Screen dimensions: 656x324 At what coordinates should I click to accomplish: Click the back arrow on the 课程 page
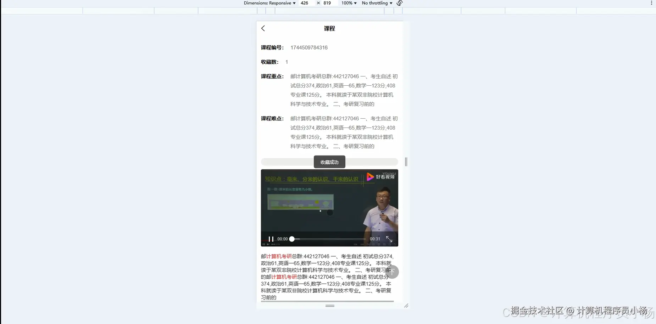pos(263,28)
